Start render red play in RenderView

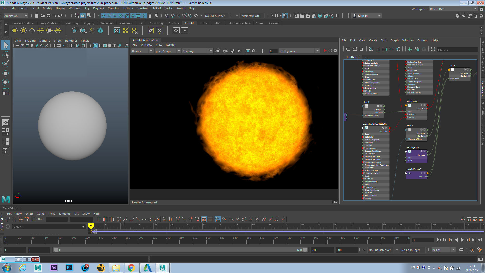(x=325, y=51)
